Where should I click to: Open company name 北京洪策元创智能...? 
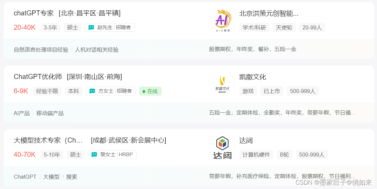point(269,13)
